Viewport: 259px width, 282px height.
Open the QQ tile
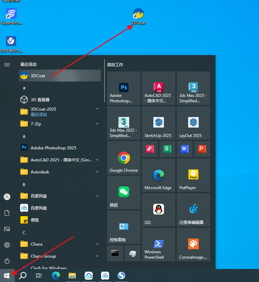(159, 210)
